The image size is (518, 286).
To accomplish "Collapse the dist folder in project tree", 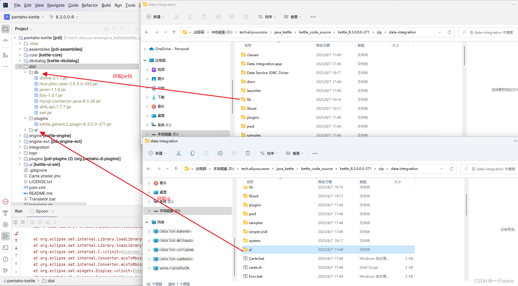I will [20, 67].
